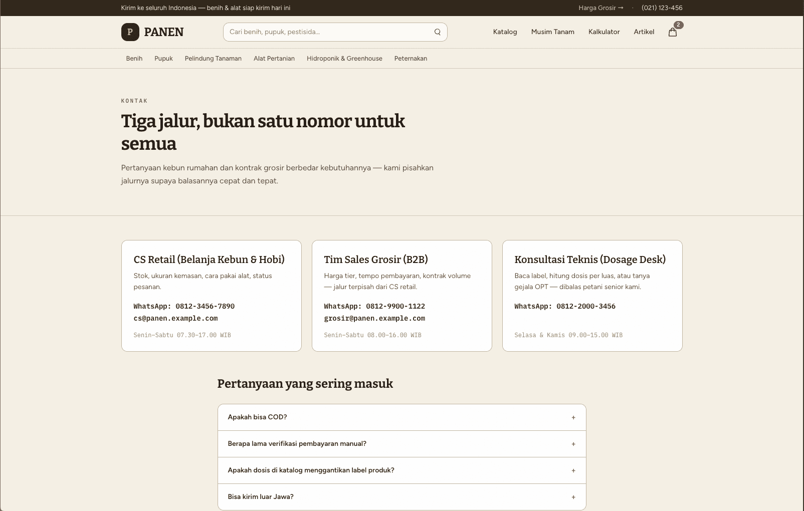Select the Benih category
The height and width of the screenshot is (511, 804).
[x=134, y=59]
